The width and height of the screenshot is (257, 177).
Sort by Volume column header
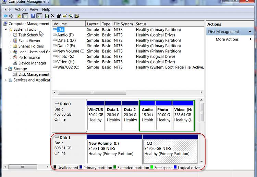[69, 24]
